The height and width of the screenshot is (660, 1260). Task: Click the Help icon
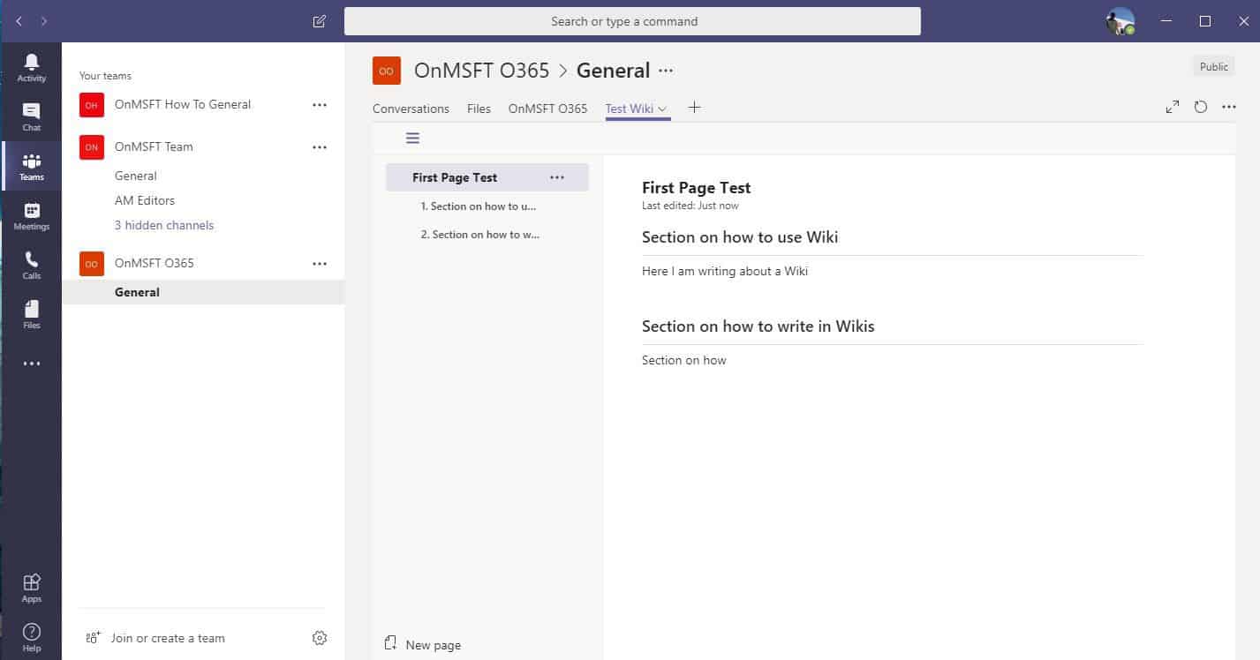(32, 637)
